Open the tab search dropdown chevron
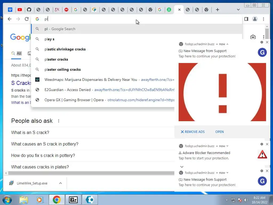 [238, 10]
